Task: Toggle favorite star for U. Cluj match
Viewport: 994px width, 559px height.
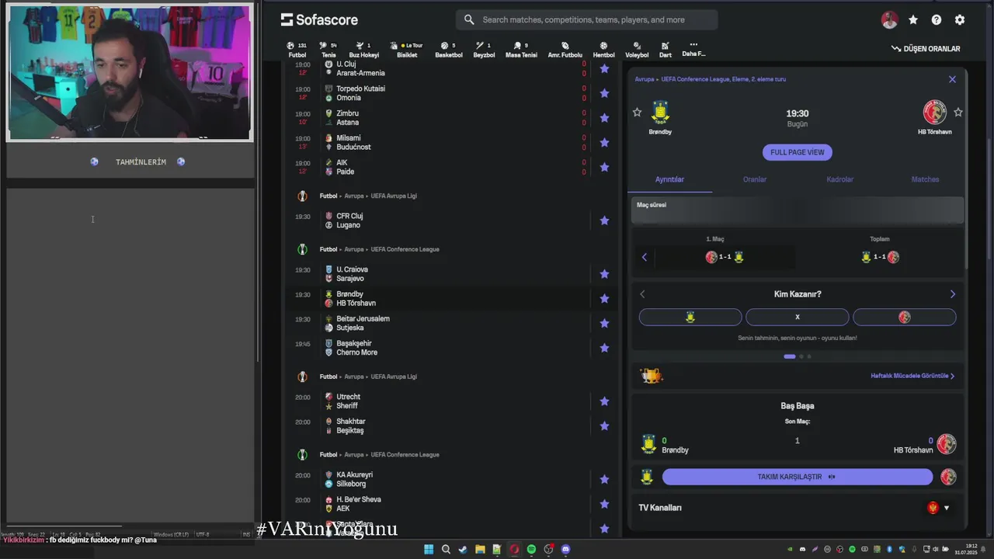Action: click(604, 68)
